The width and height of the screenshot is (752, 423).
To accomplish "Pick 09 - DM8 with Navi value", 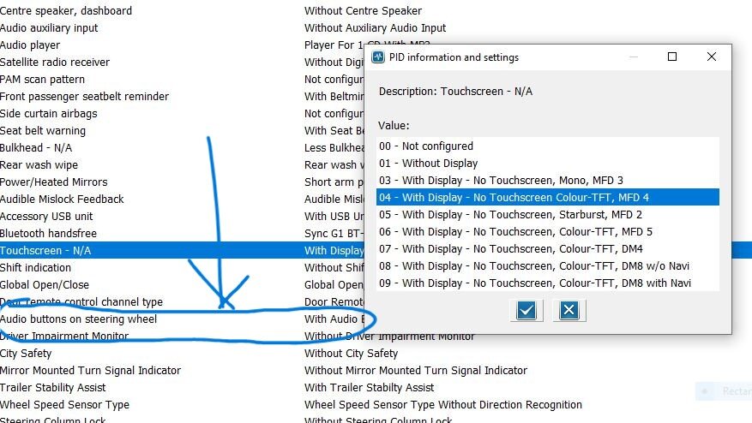I will pos(535,283).
